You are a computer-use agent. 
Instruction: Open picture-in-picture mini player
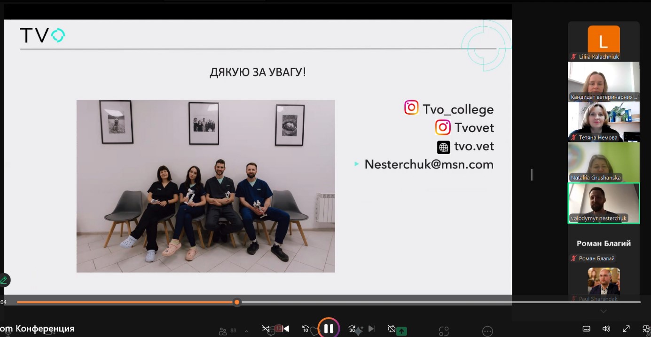646,329
